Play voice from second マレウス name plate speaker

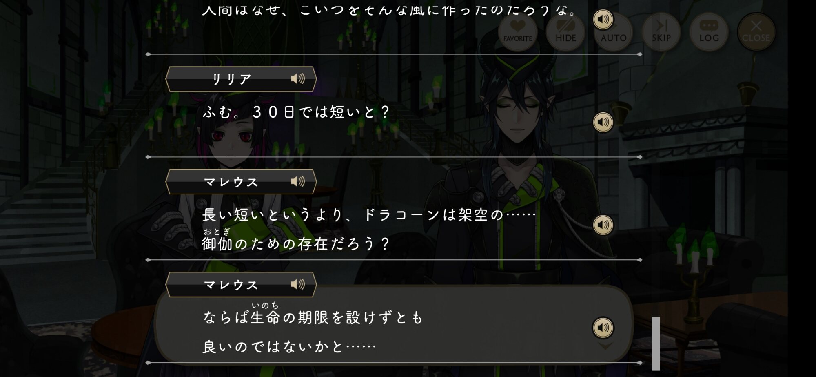click(x=298, y=284)
